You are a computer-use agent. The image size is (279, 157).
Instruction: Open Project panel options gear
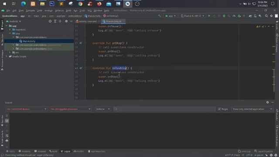[66, 21]
